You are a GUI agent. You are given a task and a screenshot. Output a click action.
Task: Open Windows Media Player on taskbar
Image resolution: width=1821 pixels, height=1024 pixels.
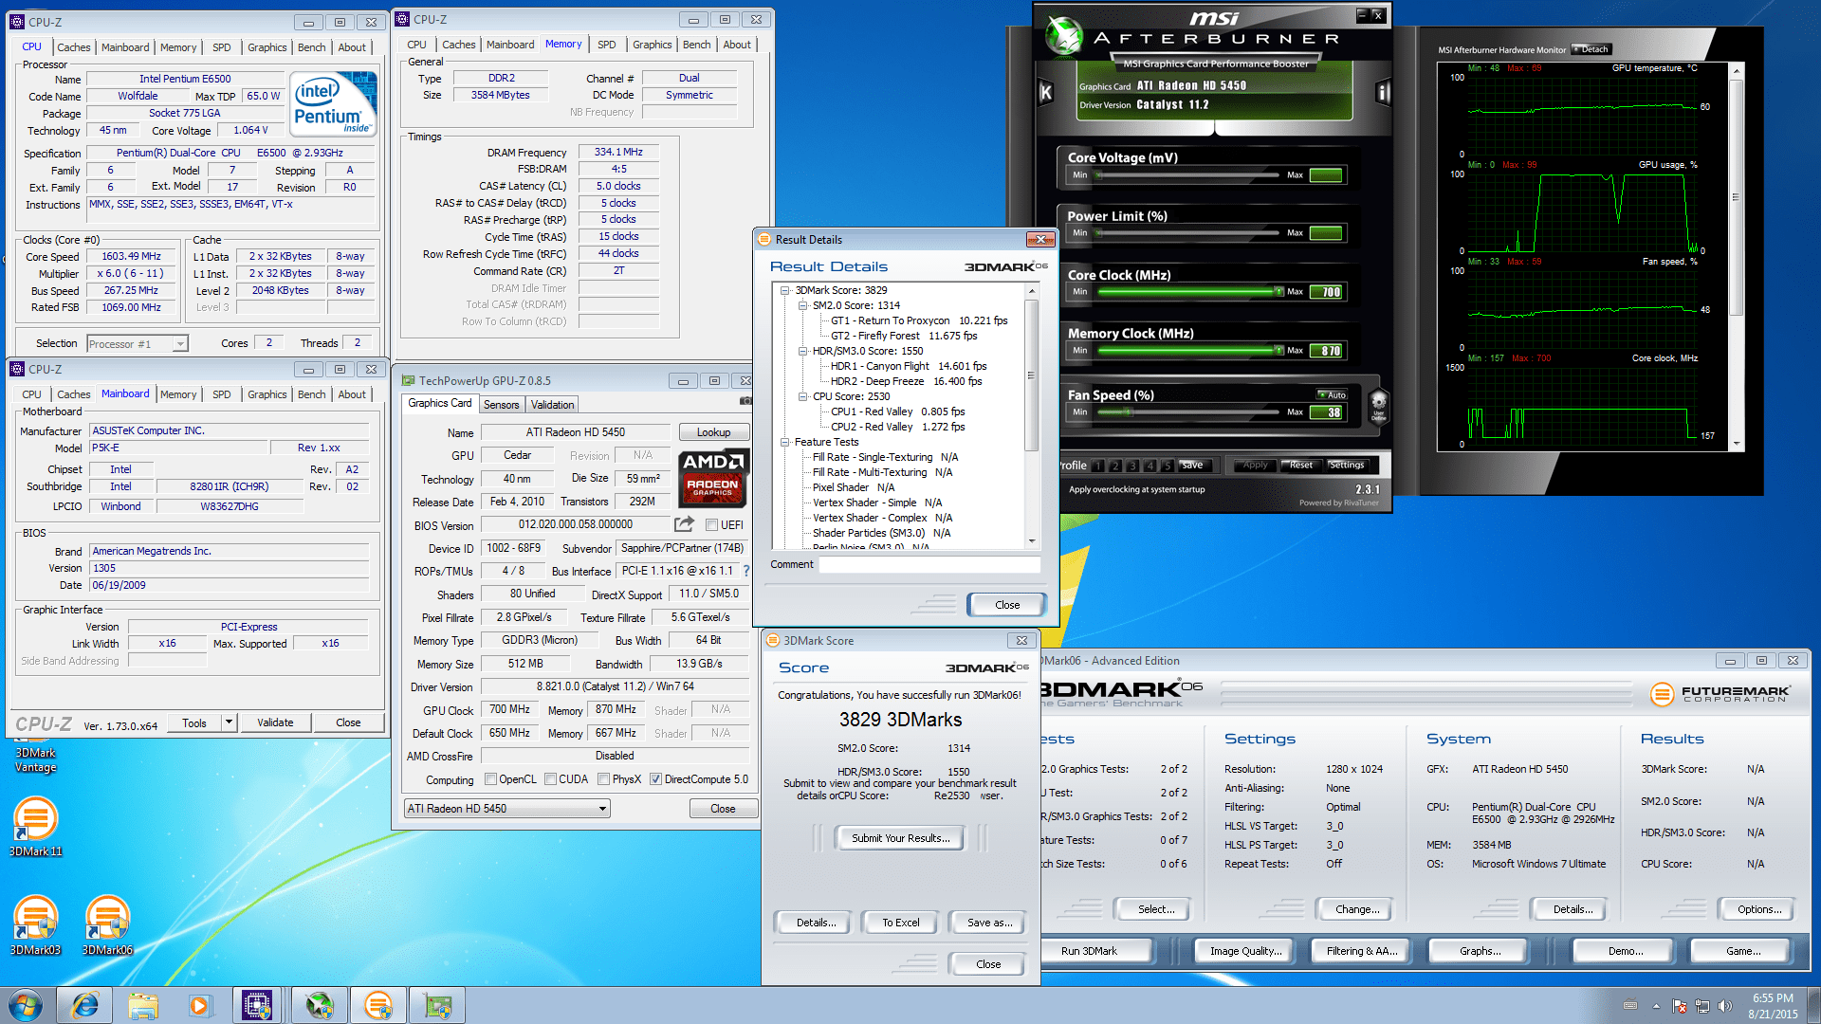tap(200, 1005)
